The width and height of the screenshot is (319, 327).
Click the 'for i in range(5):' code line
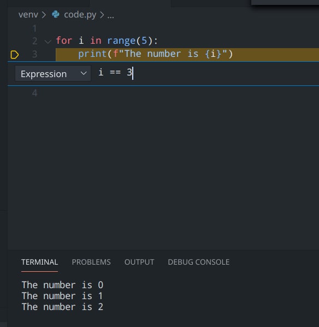[x=107, y=40]
